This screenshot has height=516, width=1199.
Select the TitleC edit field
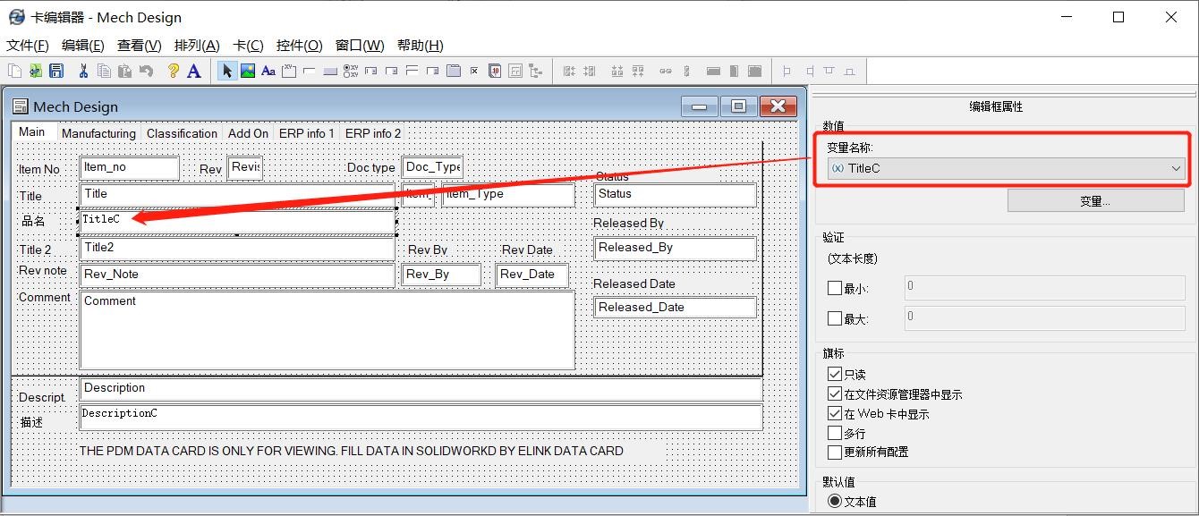point(237,221)
